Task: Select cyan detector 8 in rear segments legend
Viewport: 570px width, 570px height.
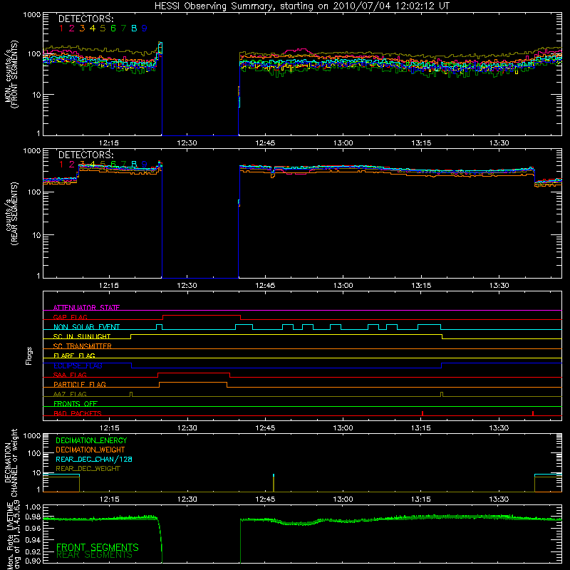Action: tap(134, 165)
